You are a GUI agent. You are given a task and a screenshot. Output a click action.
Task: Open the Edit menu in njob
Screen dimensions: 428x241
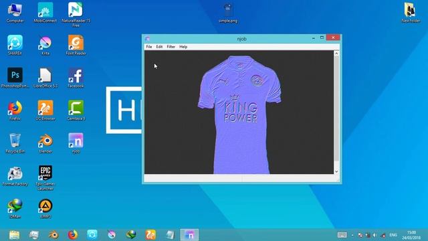159,47
